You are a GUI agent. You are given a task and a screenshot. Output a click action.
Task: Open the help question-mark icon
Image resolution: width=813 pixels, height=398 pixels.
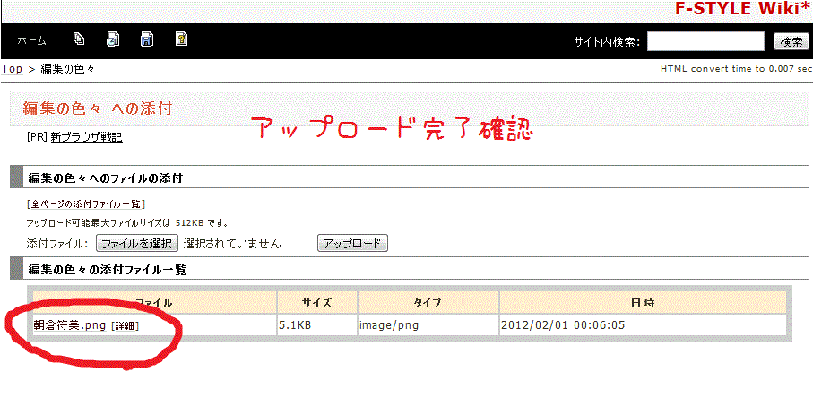181,39
